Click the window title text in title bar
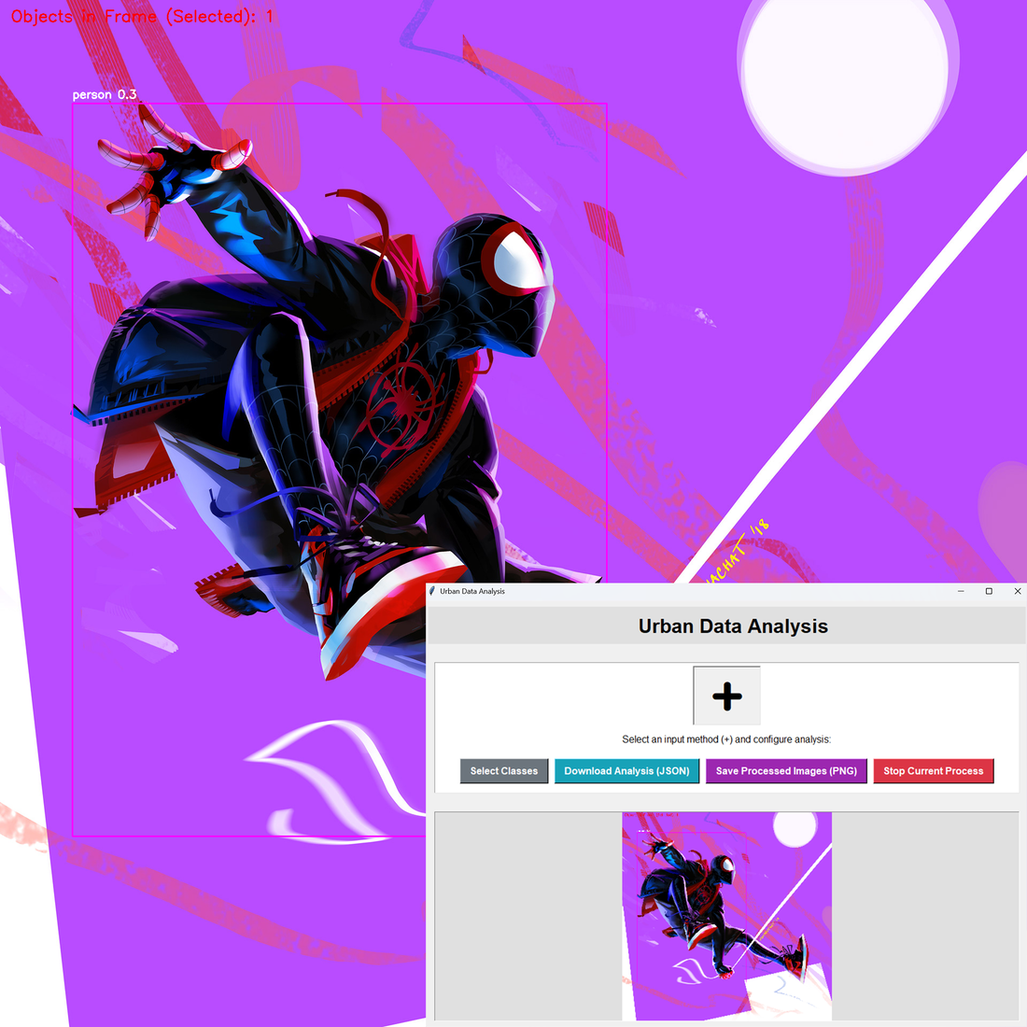This screenshot has height=1027, width=1027. coord(472,591)
